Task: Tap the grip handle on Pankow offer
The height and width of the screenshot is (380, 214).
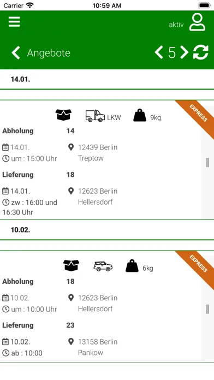Action: click(x=207, y=309)
